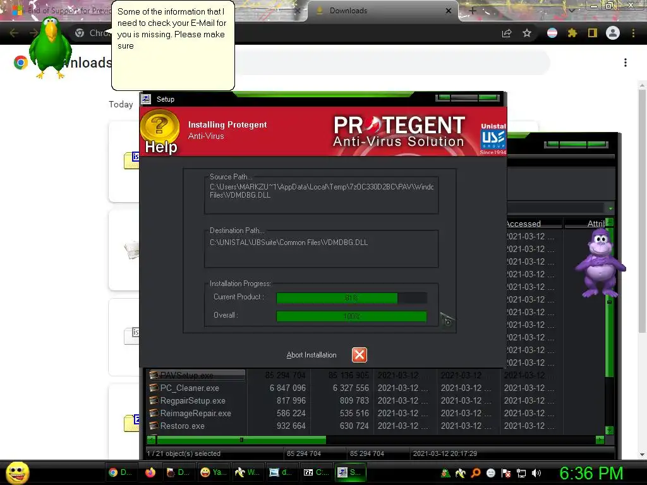
Task: Click the 6:36 PM taskbar clock
Action: (591, 473)
